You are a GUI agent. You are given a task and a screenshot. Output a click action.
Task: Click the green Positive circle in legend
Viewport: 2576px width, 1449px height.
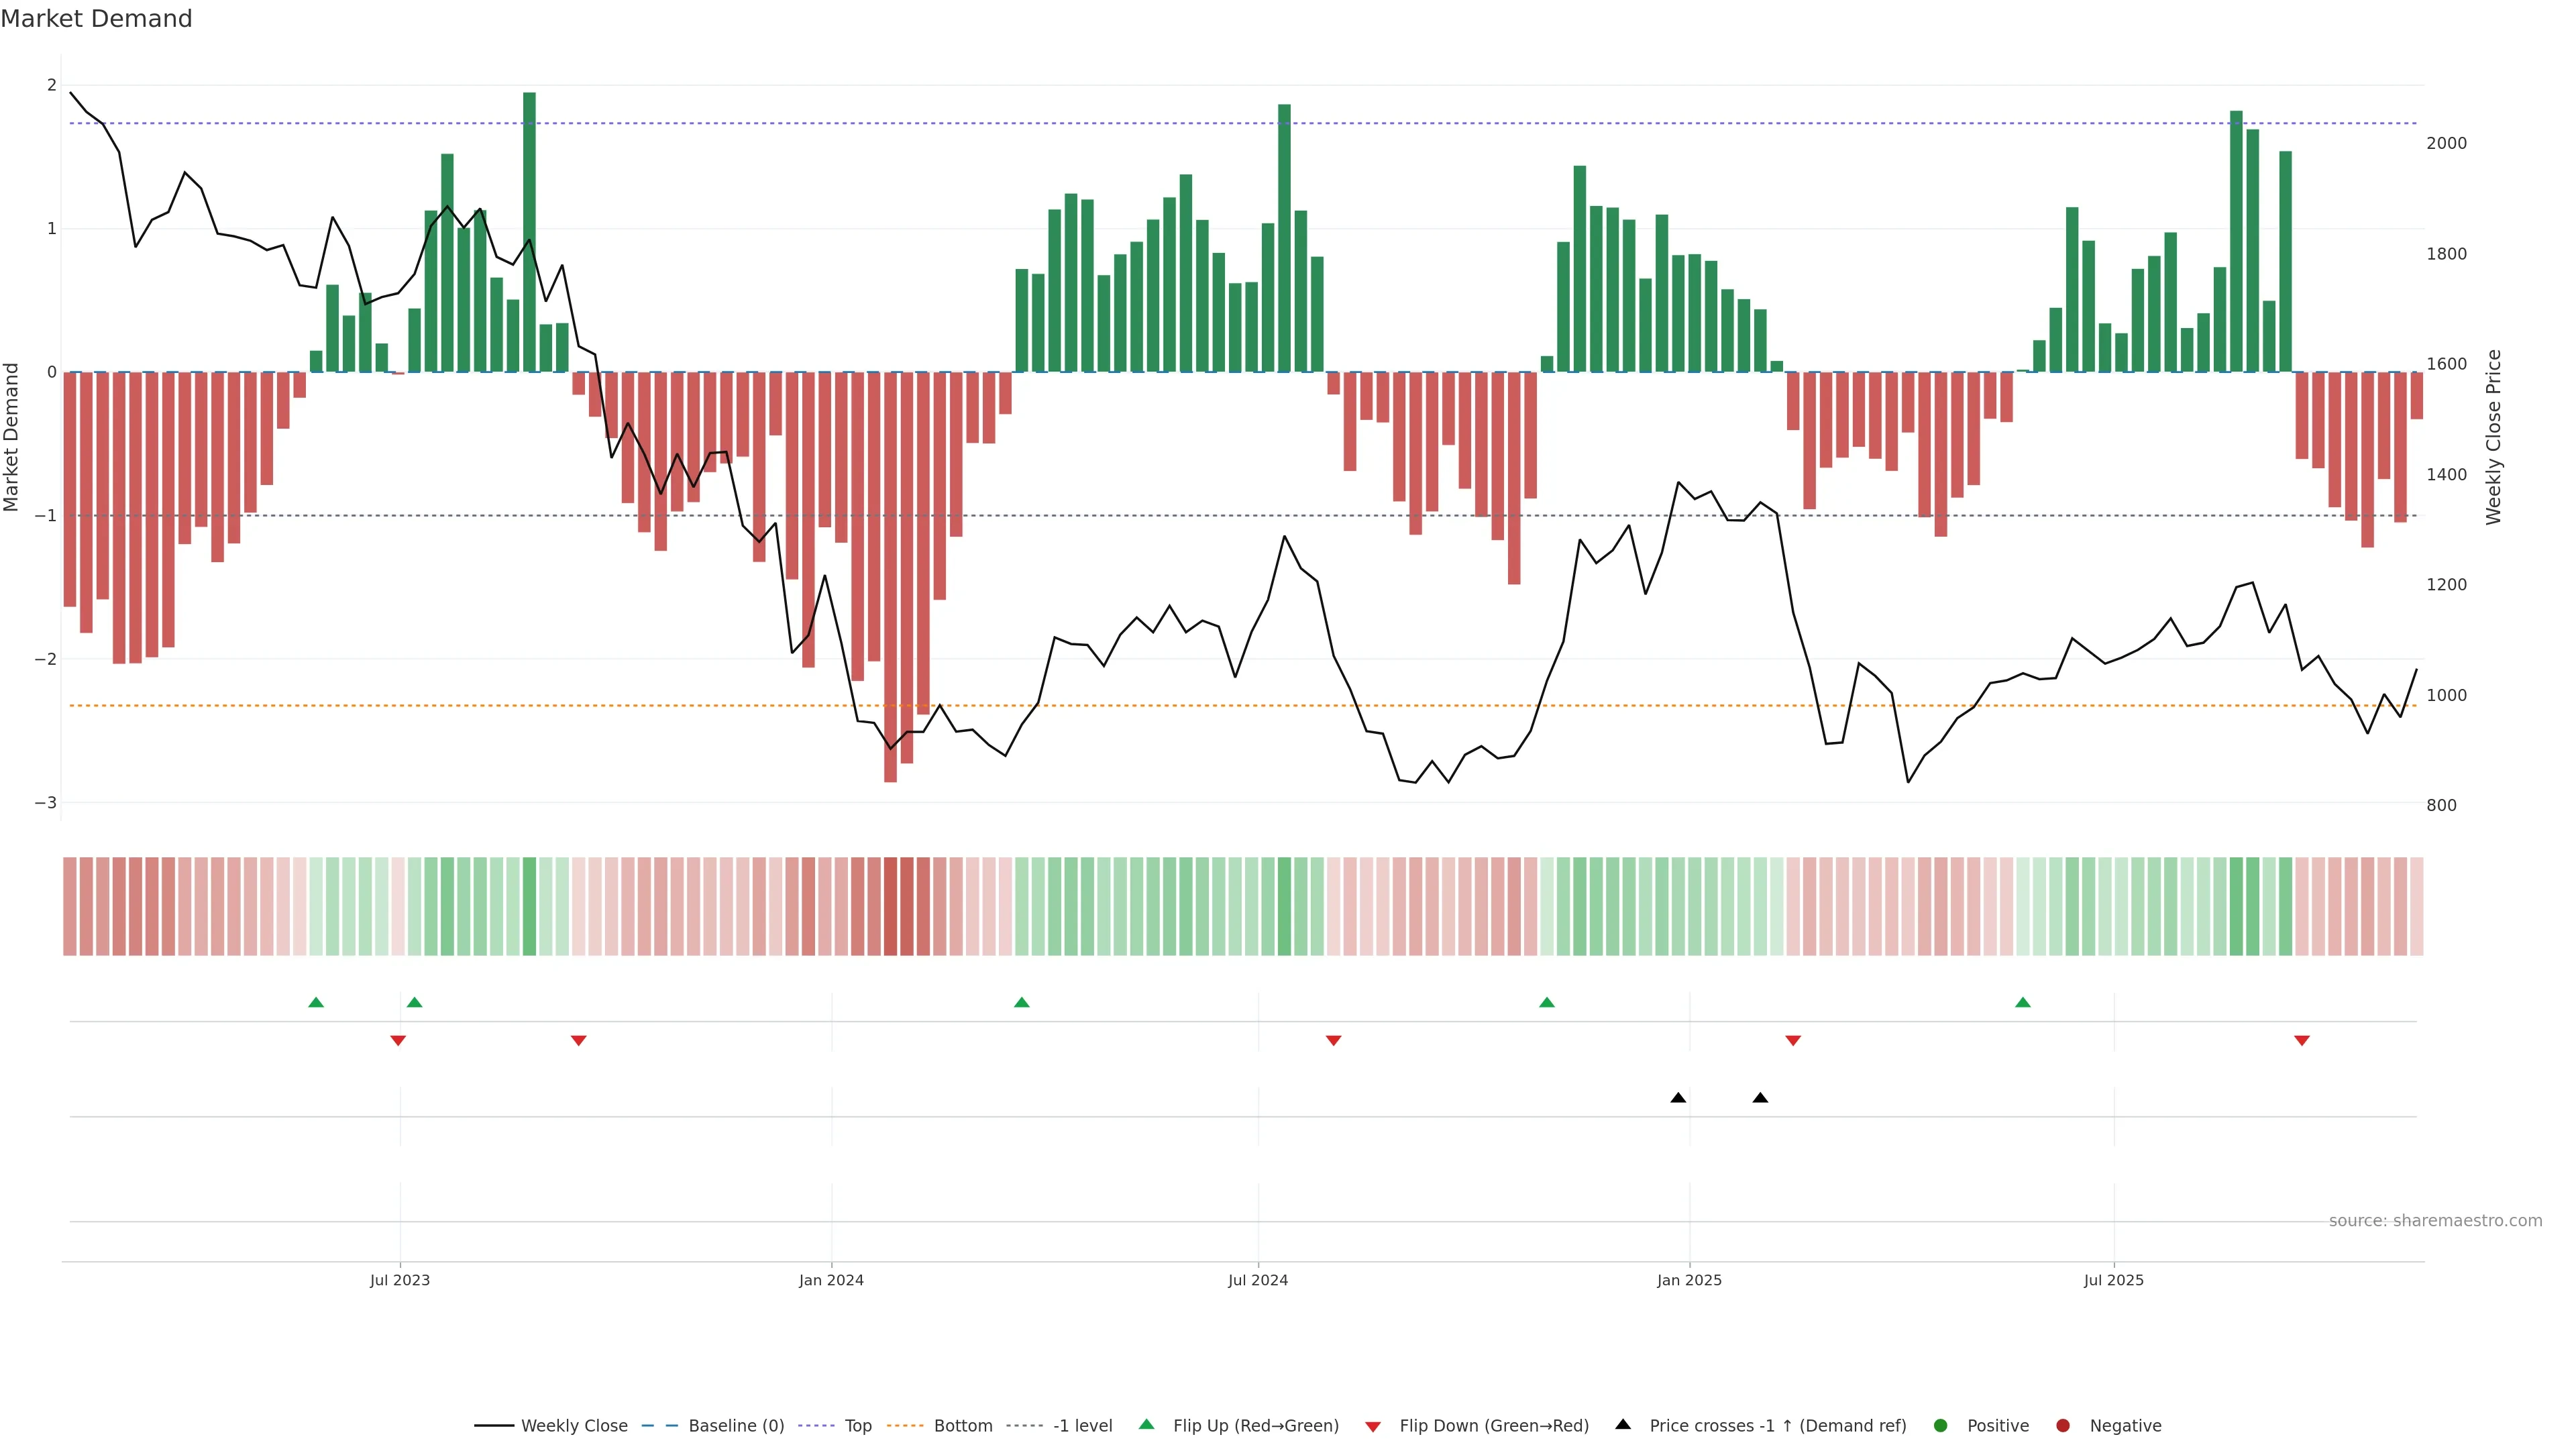coord(1941,1425)
